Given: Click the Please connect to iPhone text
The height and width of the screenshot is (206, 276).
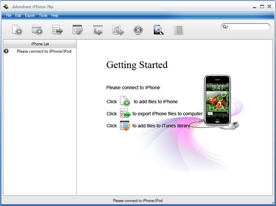Looking at the screenshot, I should click(133, 88).
